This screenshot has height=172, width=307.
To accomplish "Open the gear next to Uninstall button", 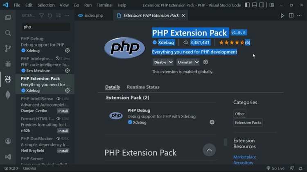I will pos(205,62).
